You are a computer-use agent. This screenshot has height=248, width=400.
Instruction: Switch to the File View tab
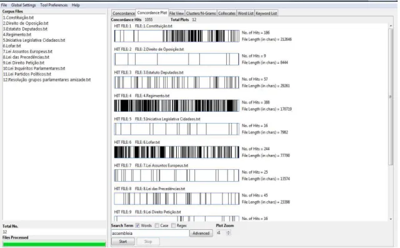[176, 13]
